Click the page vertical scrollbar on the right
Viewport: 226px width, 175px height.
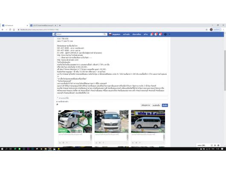click(x=225, y=70)
